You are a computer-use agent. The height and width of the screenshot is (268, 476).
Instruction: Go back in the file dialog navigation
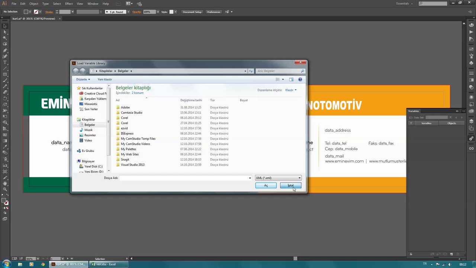(76, 71)
